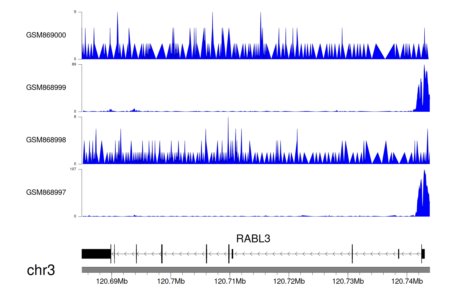Click the GSM868998 track name
The width and height of the screenshot is (453, 296).
[x=46, y=140]
